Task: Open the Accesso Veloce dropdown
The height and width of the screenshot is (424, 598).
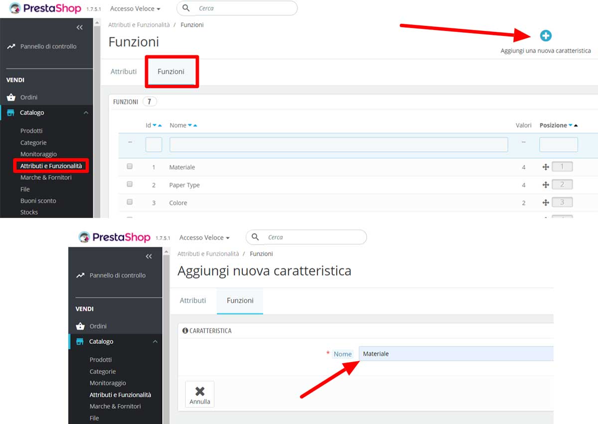Action: click(135, 8)
